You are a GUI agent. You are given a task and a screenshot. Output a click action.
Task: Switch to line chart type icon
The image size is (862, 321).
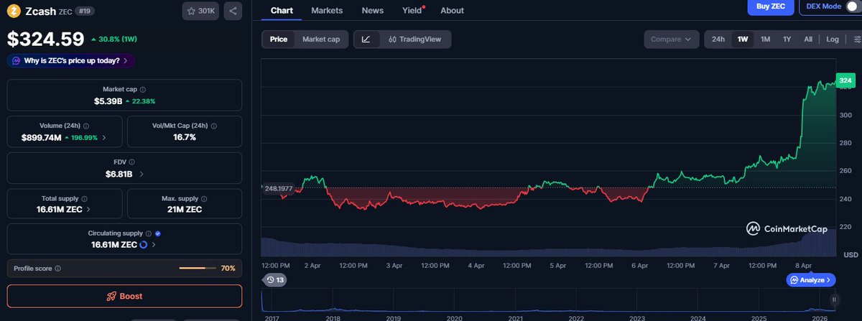coord(366,39)
